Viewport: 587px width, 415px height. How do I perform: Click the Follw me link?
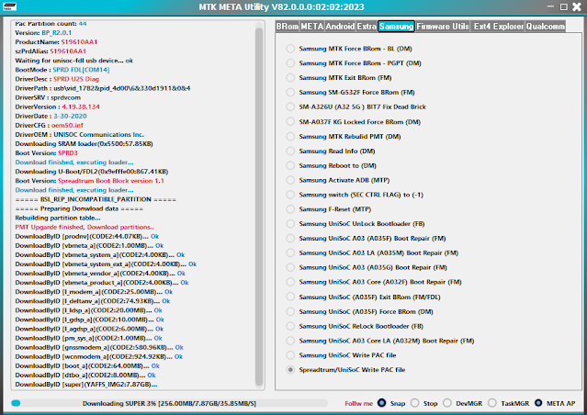tap(358, 404)
